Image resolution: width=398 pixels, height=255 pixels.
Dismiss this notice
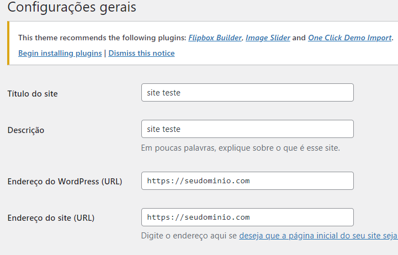point(141,54)
